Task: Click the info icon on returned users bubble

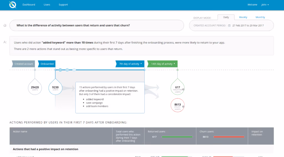Action: pos(183,89)
